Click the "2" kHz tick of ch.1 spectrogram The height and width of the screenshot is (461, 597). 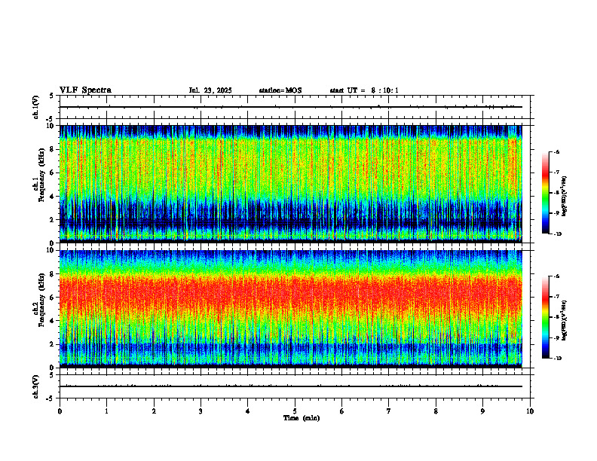tap(53, 220)
